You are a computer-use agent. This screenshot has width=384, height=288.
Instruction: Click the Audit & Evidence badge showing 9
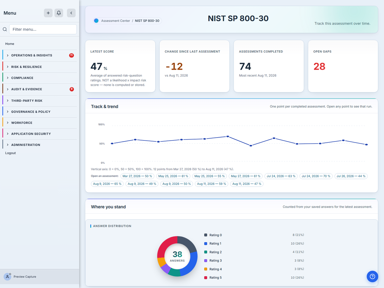[72, 89]
